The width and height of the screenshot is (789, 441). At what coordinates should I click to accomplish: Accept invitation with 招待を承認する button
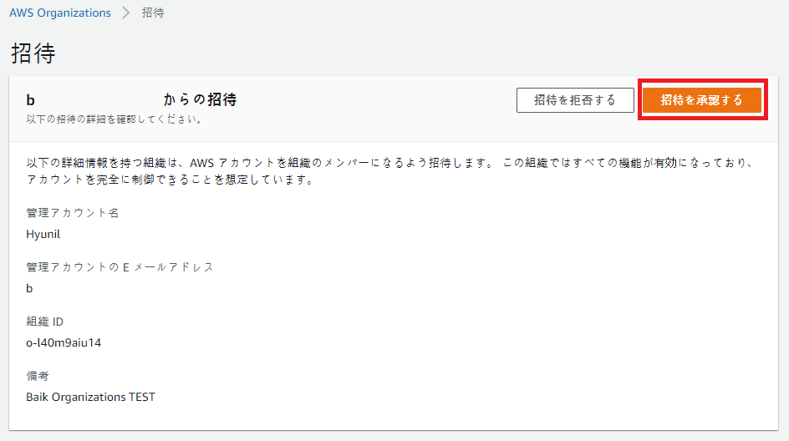(701, 100)
